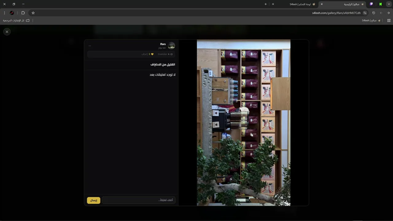The width and height of the screenshot is (393, 221).
Task: Minimize the browser window
Action: [23, 4]
